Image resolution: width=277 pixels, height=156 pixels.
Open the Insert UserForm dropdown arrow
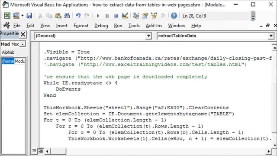23,16
